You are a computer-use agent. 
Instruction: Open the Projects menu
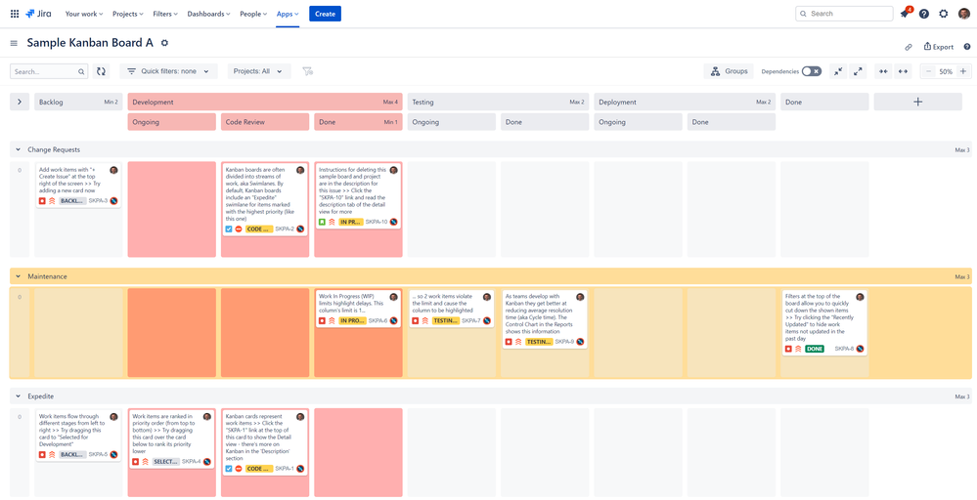pyautogui.click(x=128, y=14)
